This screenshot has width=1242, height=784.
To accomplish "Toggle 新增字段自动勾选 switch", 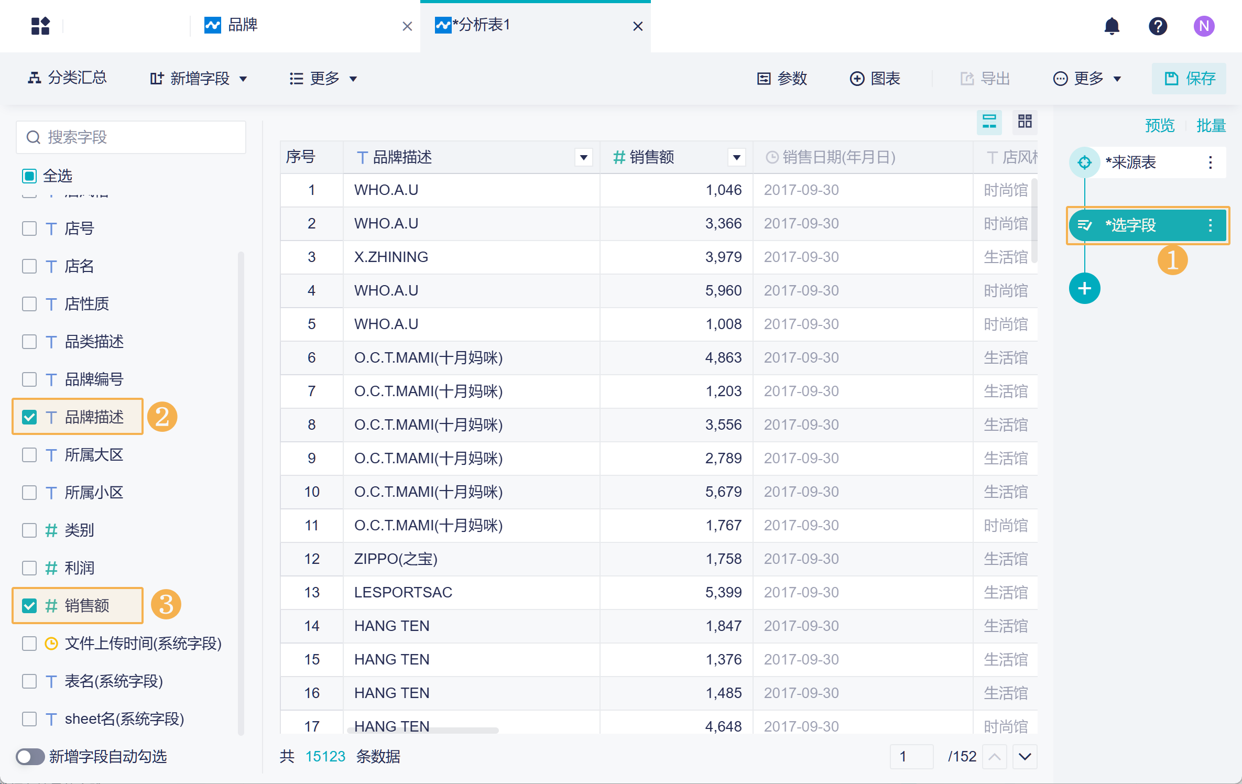I will [x=30, y=756].
